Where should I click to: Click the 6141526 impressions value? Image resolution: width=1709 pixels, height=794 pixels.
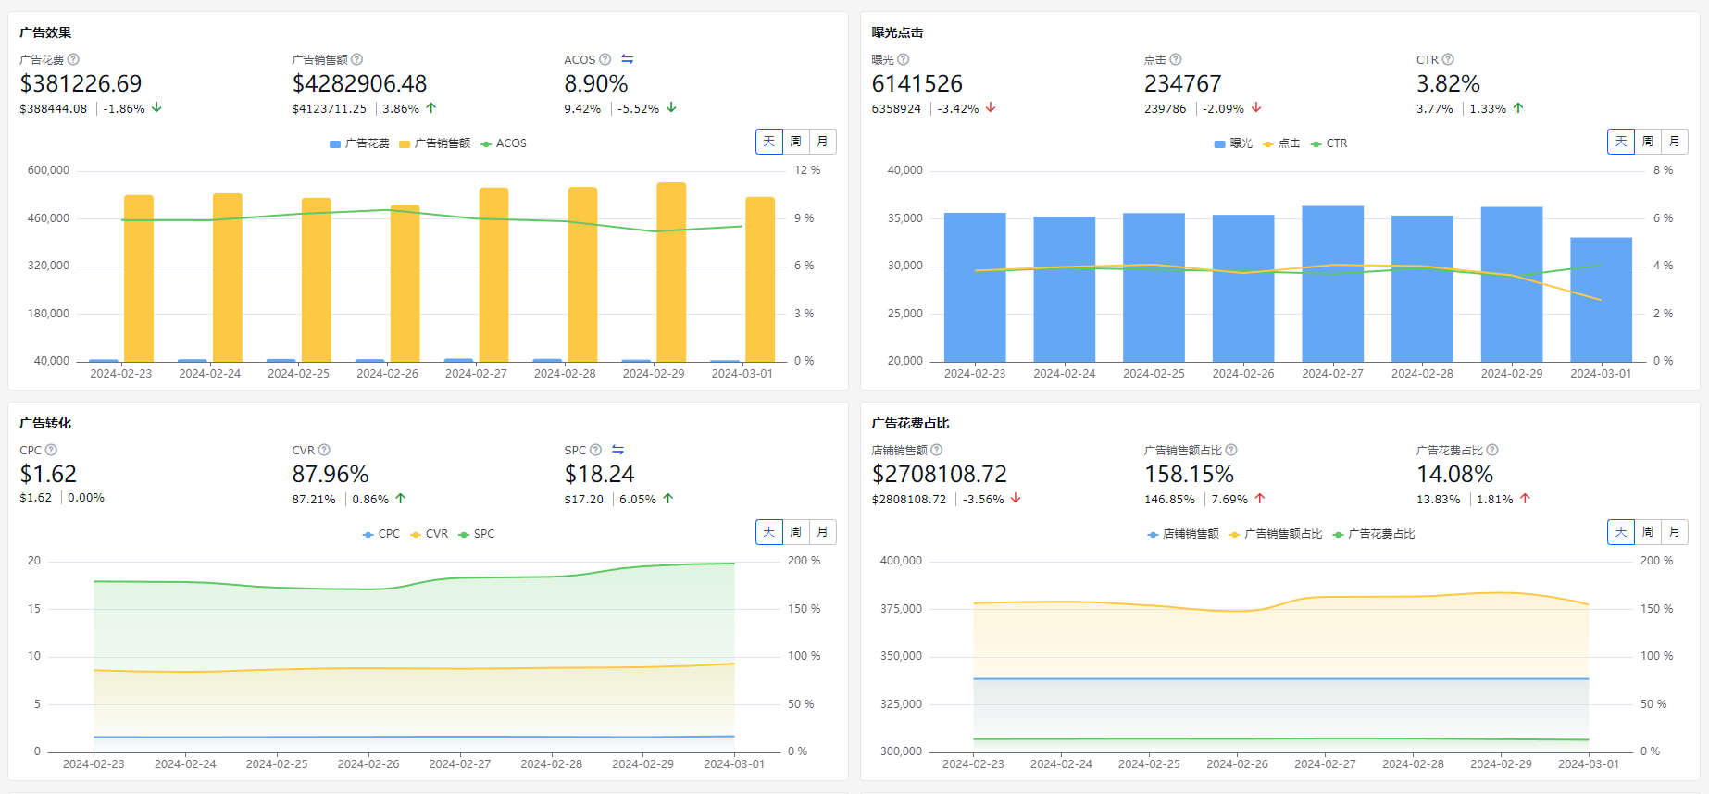click(x=917, y=83)
